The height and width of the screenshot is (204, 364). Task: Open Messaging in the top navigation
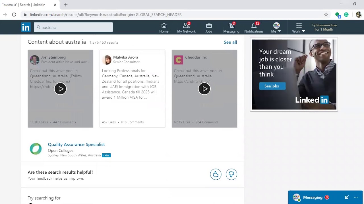click(x=231, y=28)
